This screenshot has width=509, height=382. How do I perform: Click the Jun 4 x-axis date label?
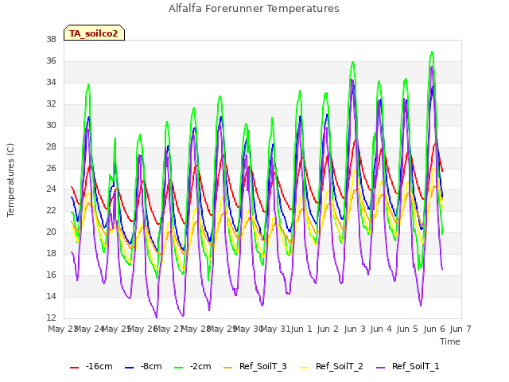pyautogui.click(x=381, y=329)
